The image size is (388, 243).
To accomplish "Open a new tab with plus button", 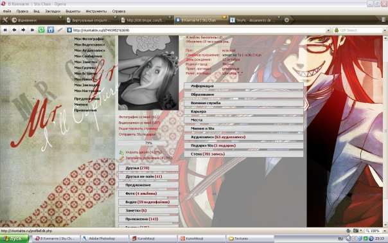I will click(287, 20).
